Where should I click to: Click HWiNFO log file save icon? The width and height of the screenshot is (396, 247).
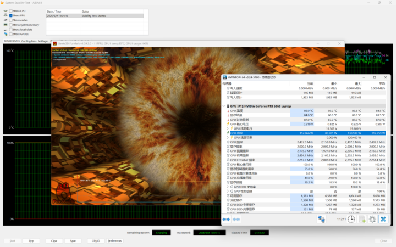[x=362, y=219]
